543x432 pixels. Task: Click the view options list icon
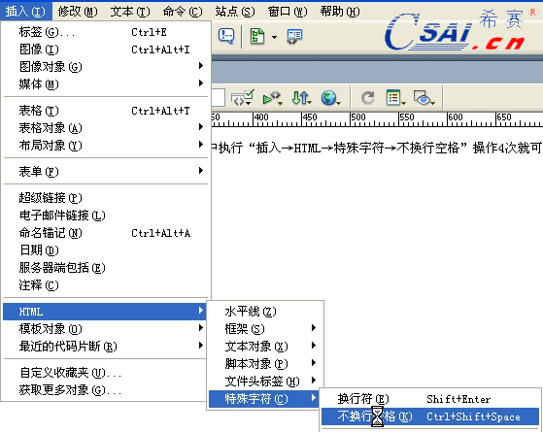click(x=395, y=98)
